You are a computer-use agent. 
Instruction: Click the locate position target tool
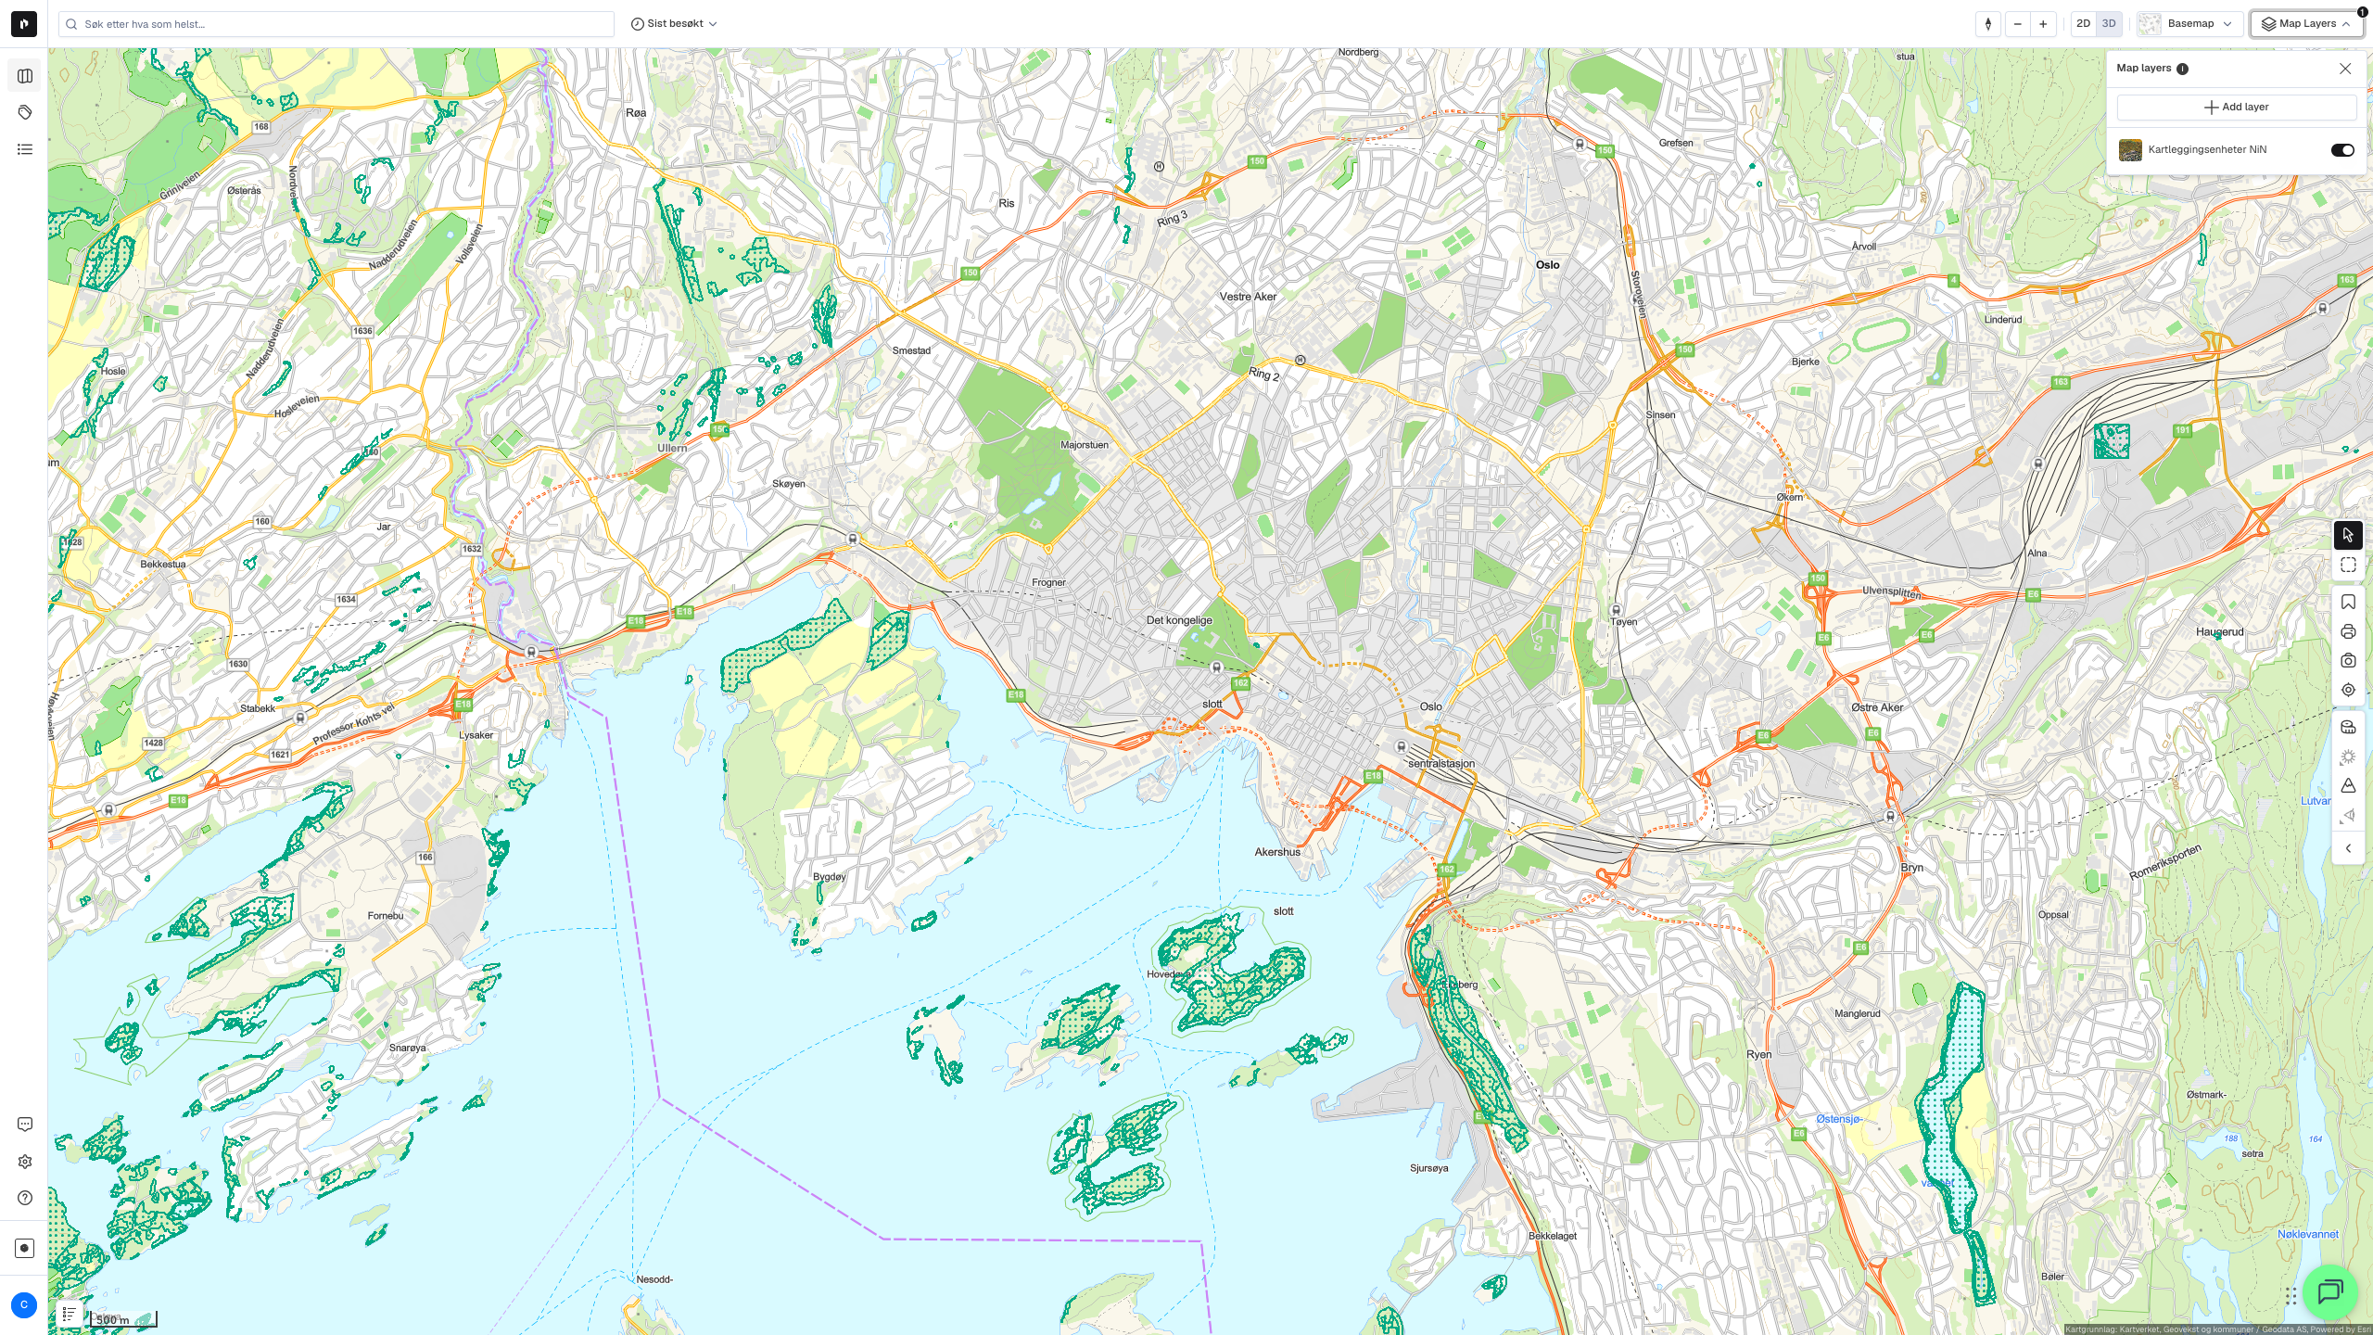coord(2348,690)
